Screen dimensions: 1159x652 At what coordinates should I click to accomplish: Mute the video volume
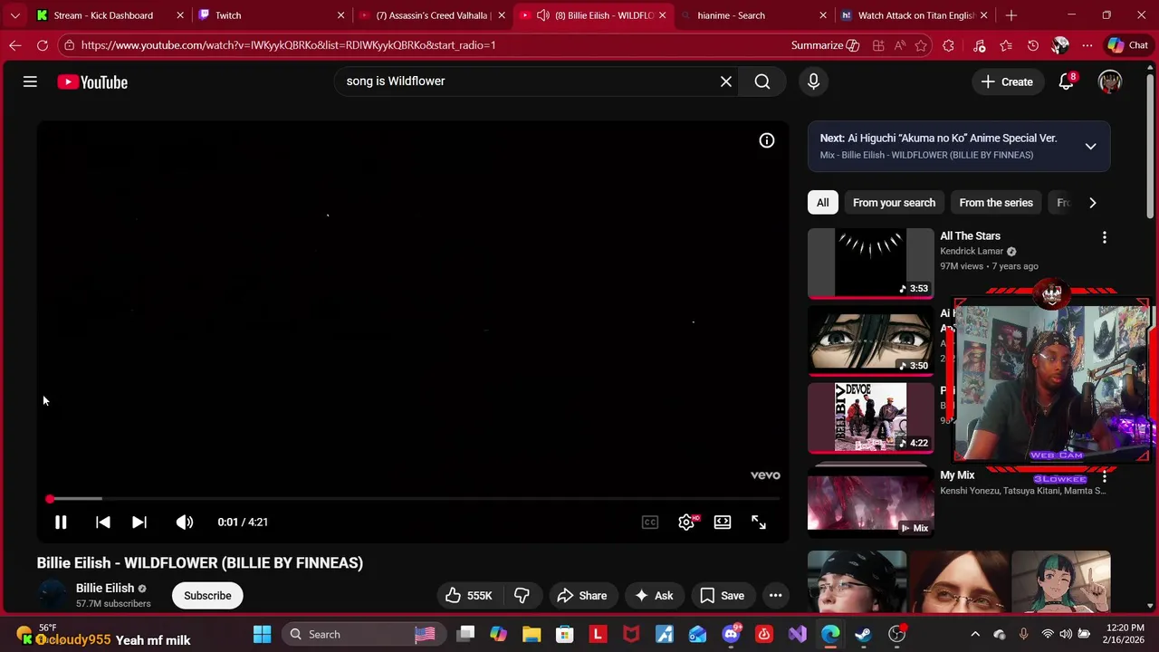(x=185, y=523)
